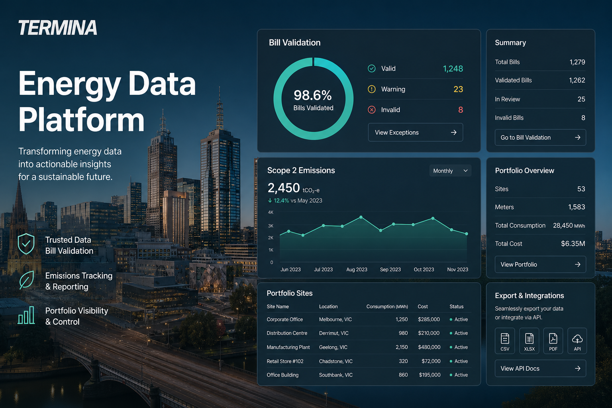Go to Bill Validation from Summary
The width and height of the screenshot is (612, 408).
[540, 137]
